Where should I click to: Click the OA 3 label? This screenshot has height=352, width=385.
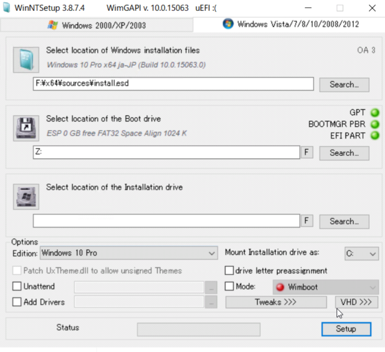366,50
